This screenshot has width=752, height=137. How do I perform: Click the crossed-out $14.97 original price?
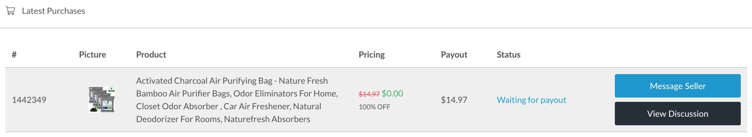point(369,94)
